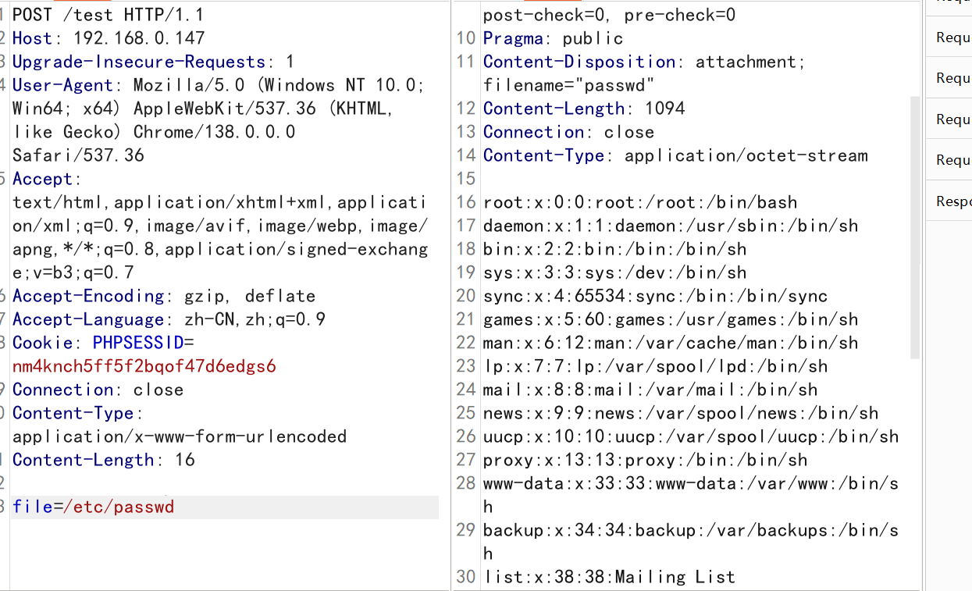Click the application/x-www-form-urlencoded value
The height and width of the screenshot is (591, 972).
click(180, 436)
